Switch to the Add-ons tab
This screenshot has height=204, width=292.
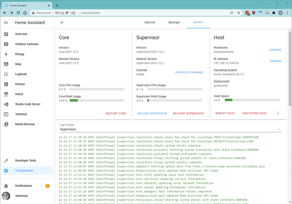(150, 22)
